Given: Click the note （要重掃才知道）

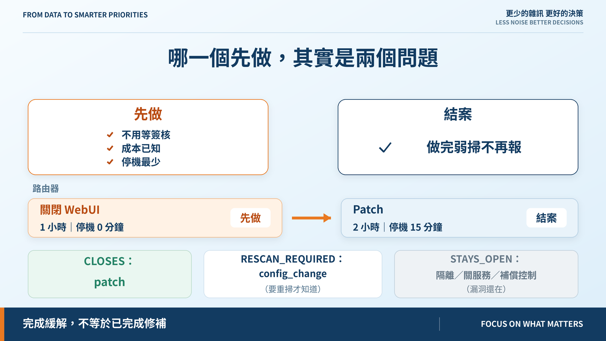Looking at the screenshot, I should tap(293, 289).
